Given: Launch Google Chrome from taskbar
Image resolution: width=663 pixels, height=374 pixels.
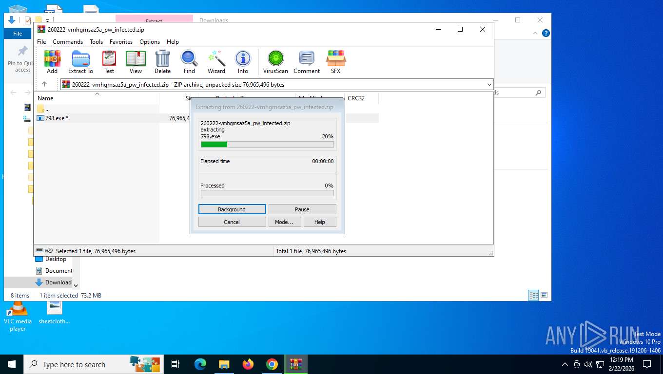Looking at the screenshot, I should (x=272, y=364).
